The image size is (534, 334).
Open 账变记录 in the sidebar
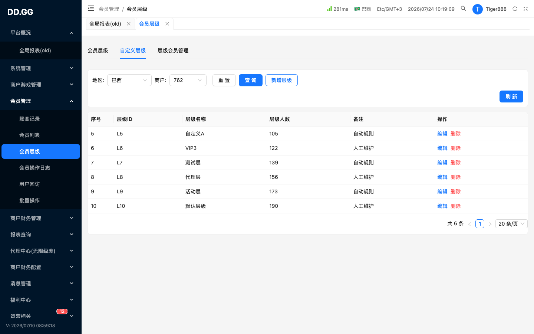click(x=41, y=119)
